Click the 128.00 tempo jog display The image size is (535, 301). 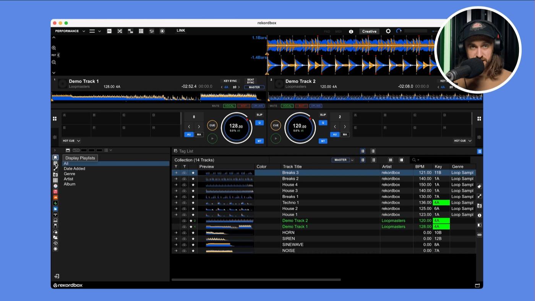coord(236,128)
